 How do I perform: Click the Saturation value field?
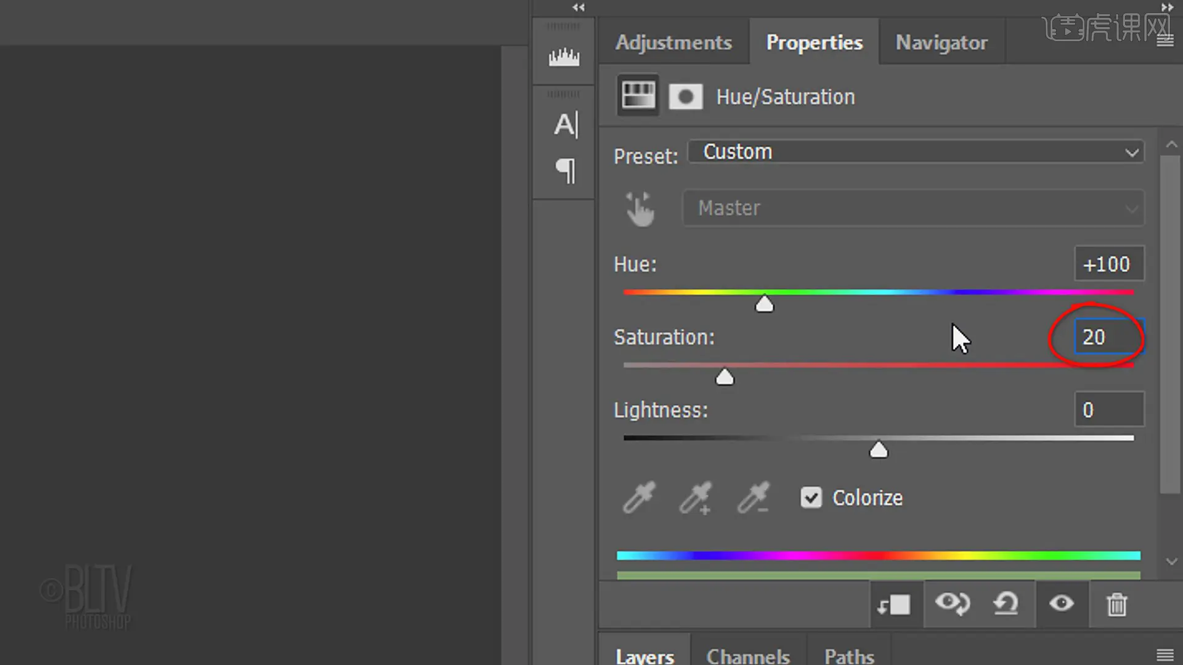pyautogui.click(x=1109, y=337)
